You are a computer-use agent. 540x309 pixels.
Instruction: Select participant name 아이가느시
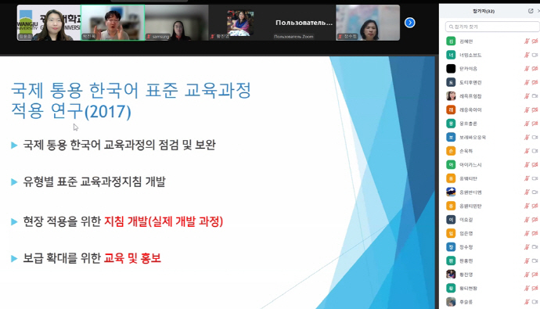(x=470, y=165)
